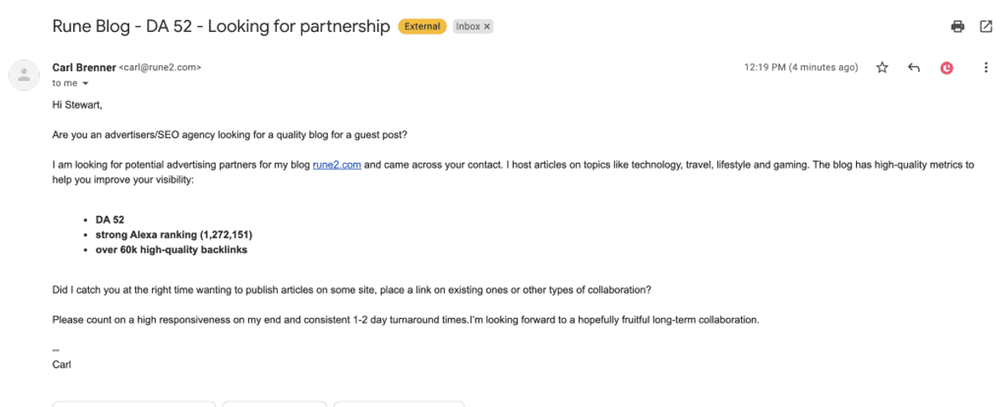Screen dimensions: 1007x407
Task: Expand the 'to me' recipient details arrow
Action: (86, 84)
